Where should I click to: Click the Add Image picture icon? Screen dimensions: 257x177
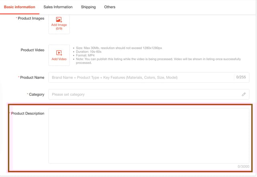[59, 19]
